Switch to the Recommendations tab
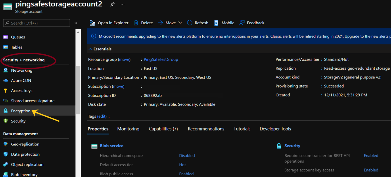This screenshot has width=391, height=177. [206, 129]
